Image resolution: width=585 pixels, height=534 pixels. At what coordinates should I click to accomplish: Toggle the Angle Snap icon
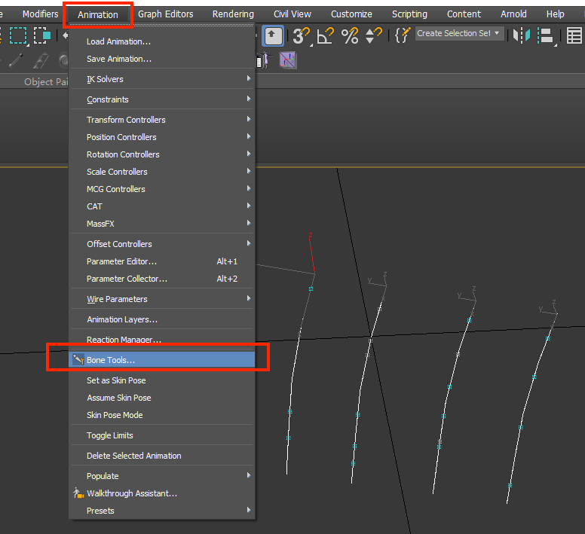tap(325, 35)
